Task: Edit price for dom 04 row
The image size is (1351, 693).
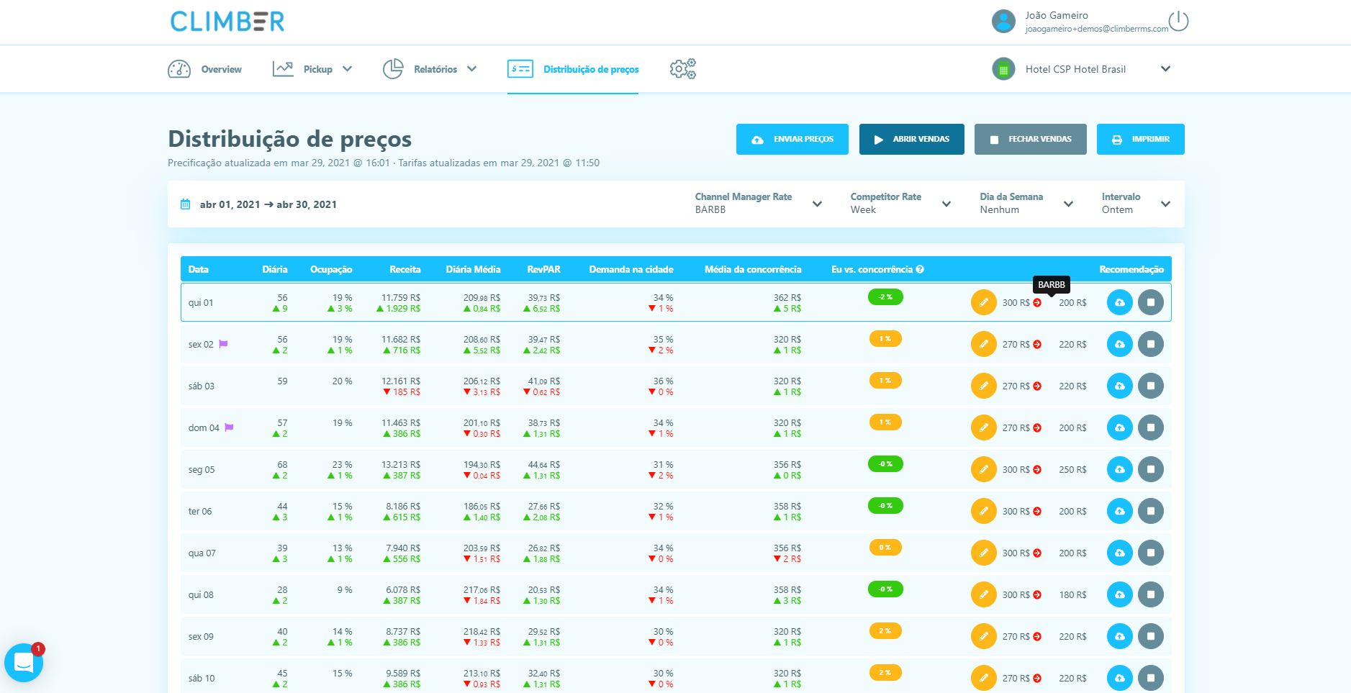Action: 983,427
